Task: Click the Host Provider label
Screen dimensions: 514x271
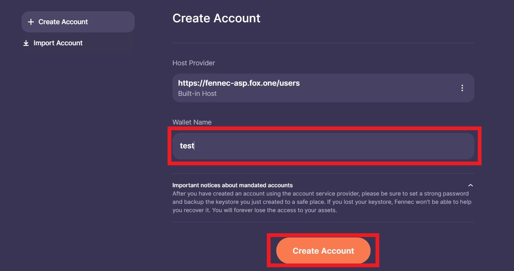Action: pyautogui.click(x=194, y=63)
